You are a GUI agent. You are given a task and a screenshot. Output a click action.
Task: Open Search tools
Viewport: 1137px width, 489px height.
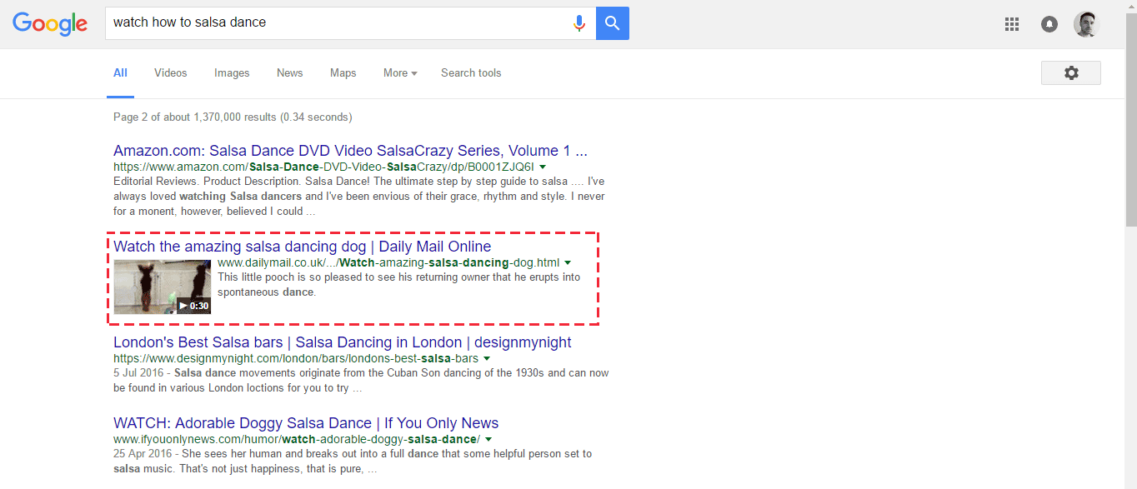coord(470,73)
